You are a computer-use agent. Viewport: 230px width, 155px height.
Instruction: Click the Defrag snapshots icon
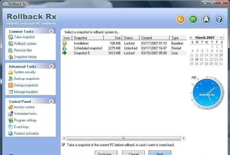(x=11, y=85)
